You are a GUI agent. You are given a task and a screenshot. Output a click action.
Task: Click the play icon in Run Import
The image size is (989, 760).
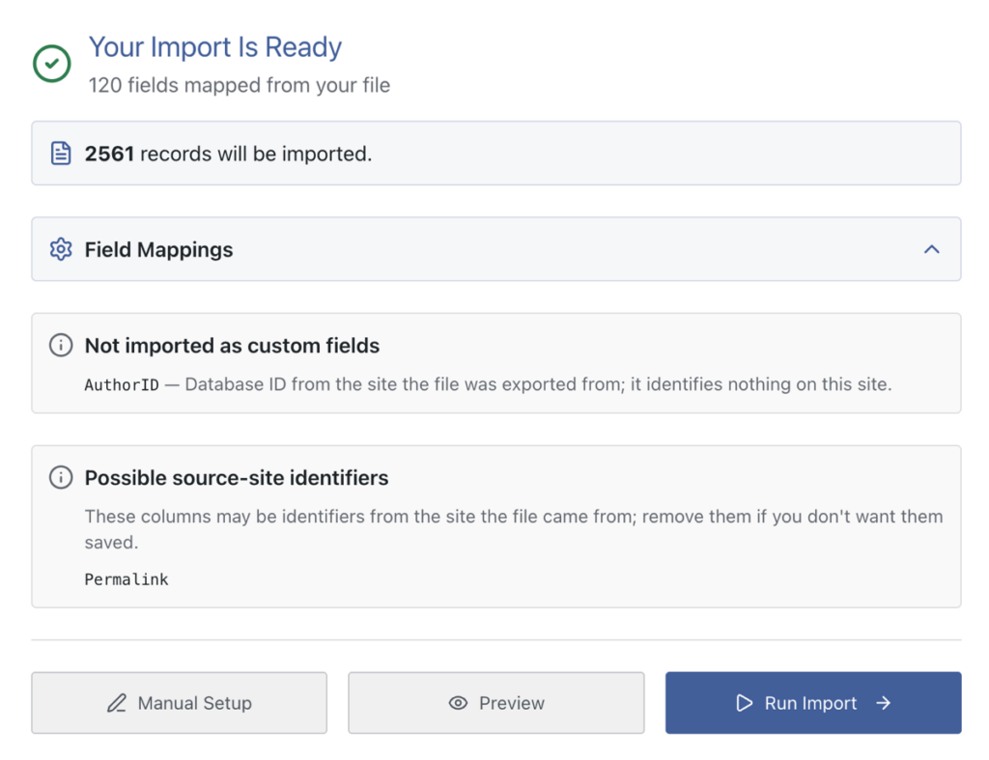click(x=745, y=703)
